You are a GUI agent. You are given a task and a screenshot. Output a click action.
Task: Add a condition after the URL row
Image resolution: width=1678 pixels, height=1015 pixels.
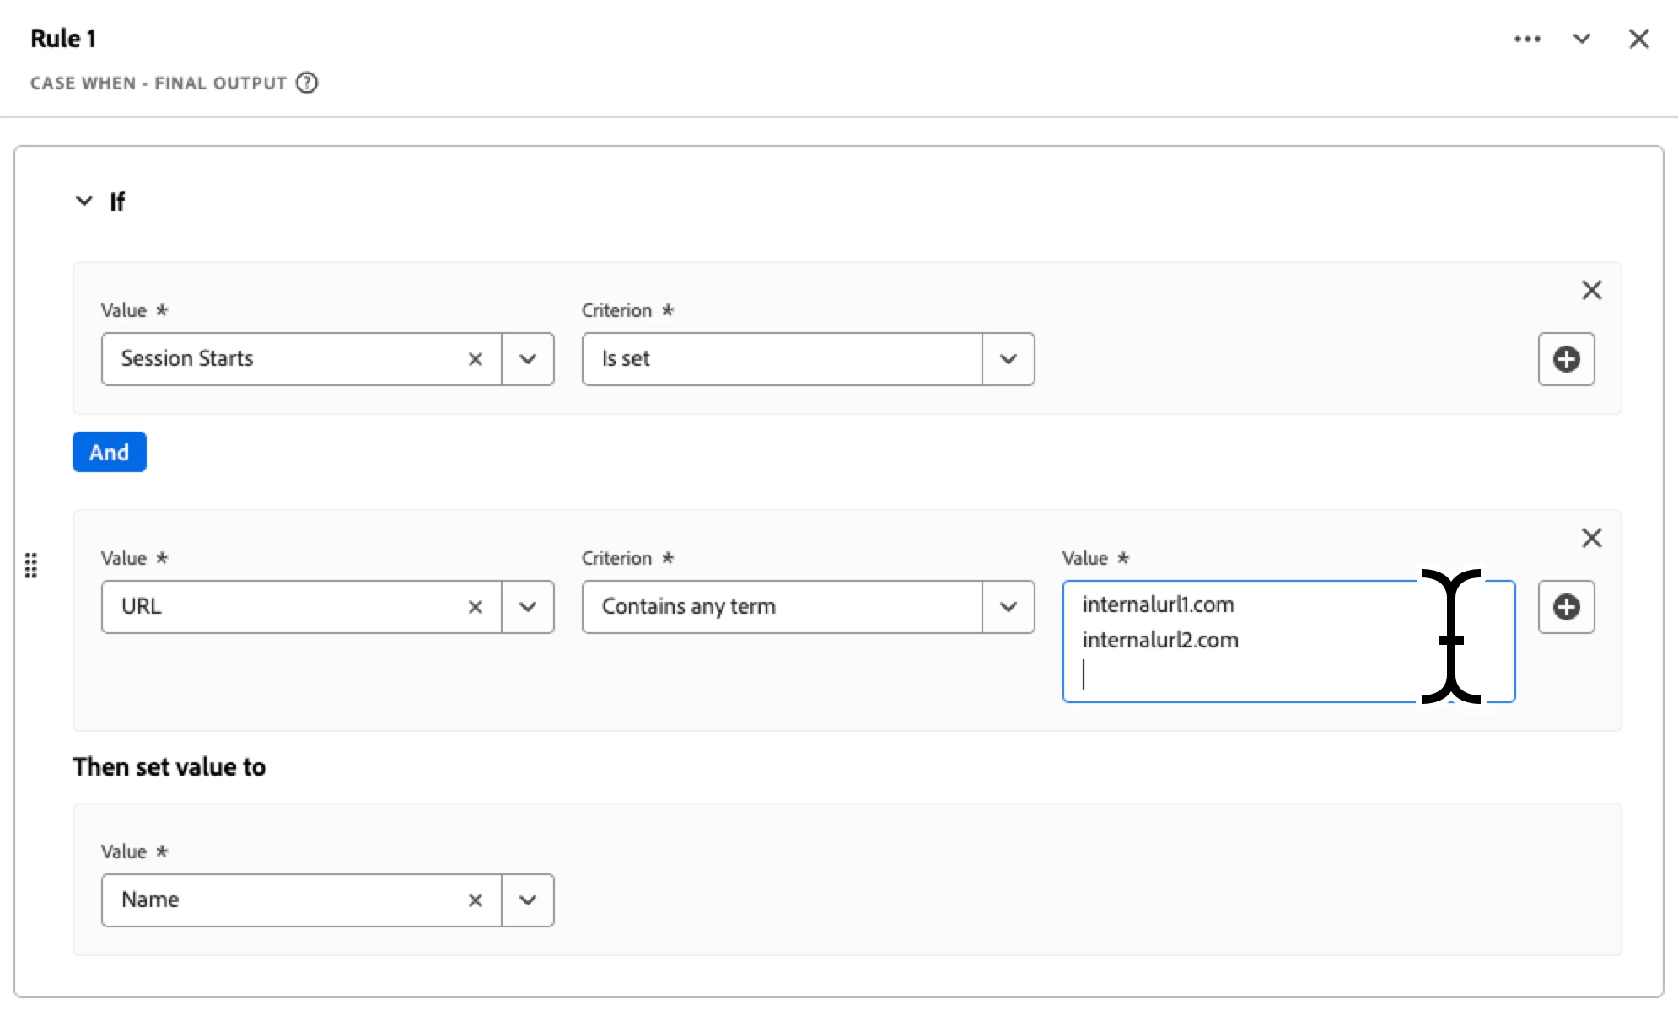(x=1566, y=607)
